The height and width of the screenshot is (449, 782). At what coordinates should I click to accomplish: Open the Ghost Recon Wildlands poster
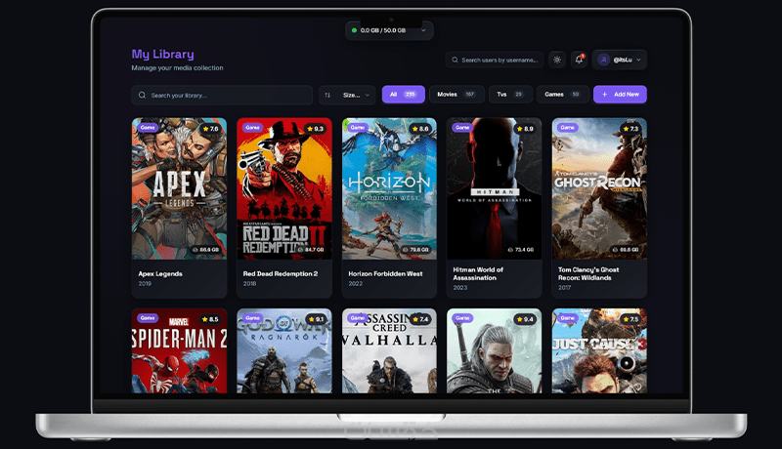(x=599, y=188)
